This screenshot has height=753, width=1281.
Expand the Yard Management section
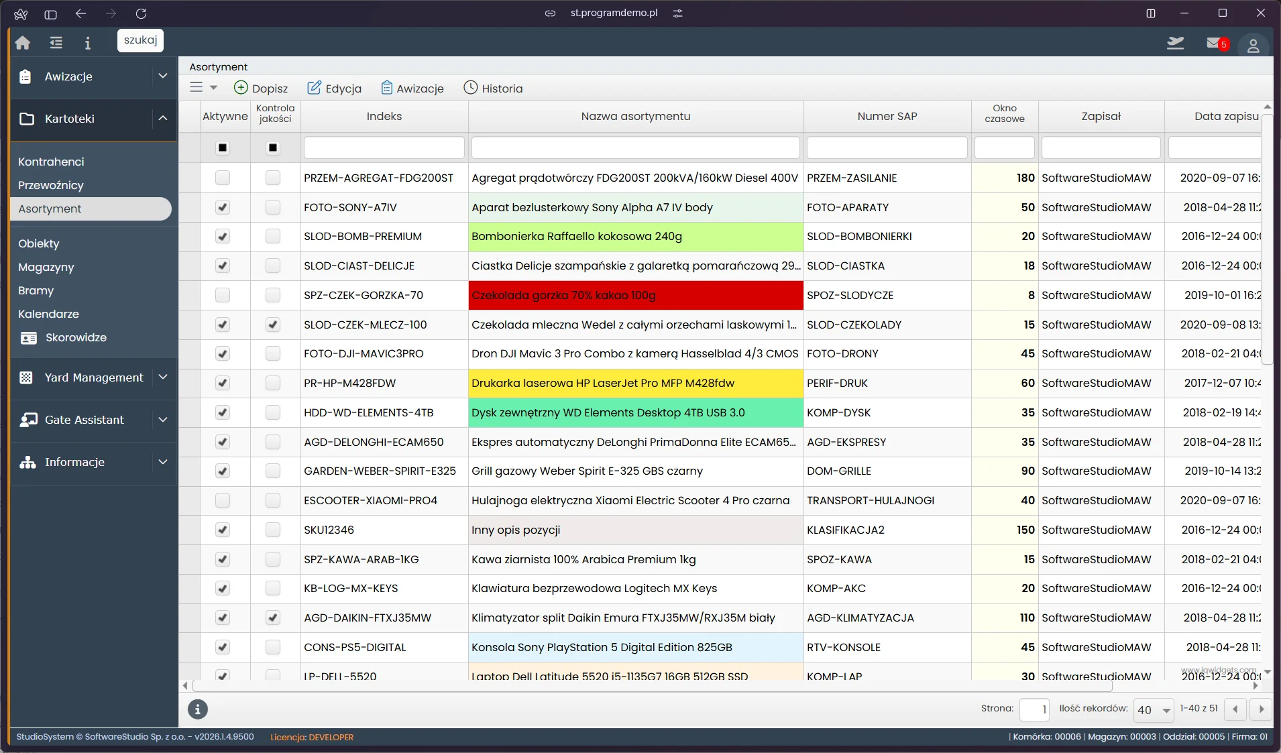pyautogui.click(x=163, y=377)
